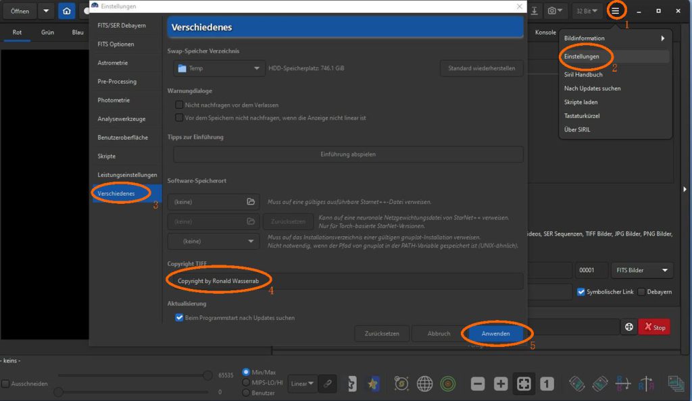Select Leistungseinstellungen in the settings sidebar
Viewport: 692px width, 401px height.
127,175
